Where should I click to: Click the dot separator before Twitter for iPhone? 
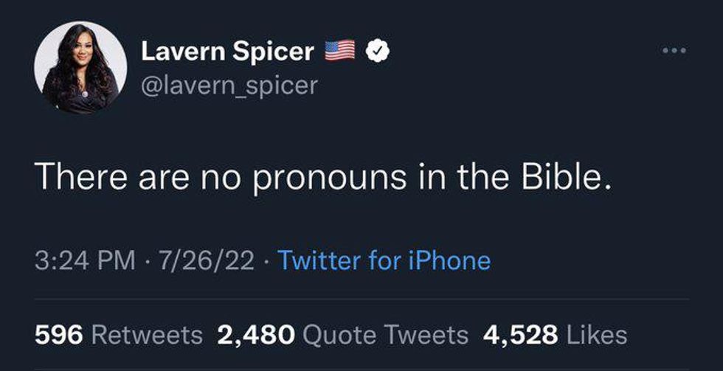click(266, 261)
